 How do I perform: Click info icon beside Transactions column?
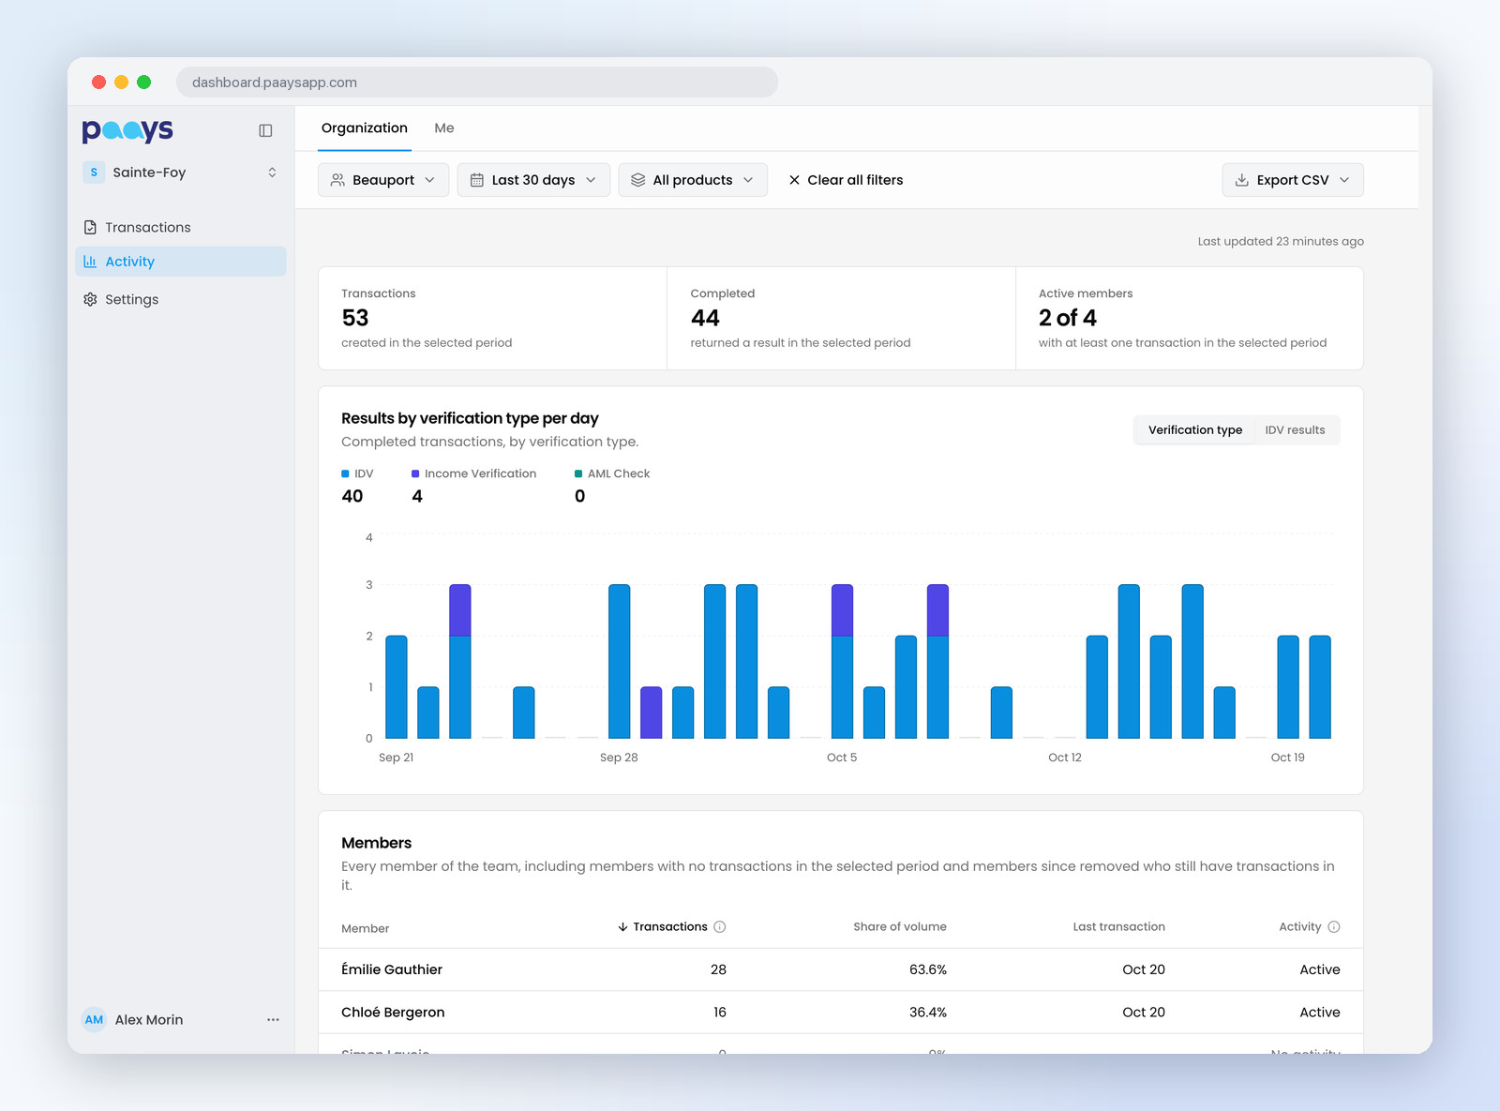click(720, 927)
